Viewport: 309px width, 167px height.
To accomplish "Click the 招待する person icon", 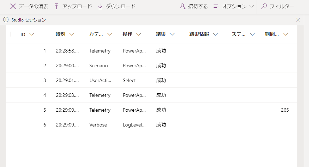I will point(183,6).
